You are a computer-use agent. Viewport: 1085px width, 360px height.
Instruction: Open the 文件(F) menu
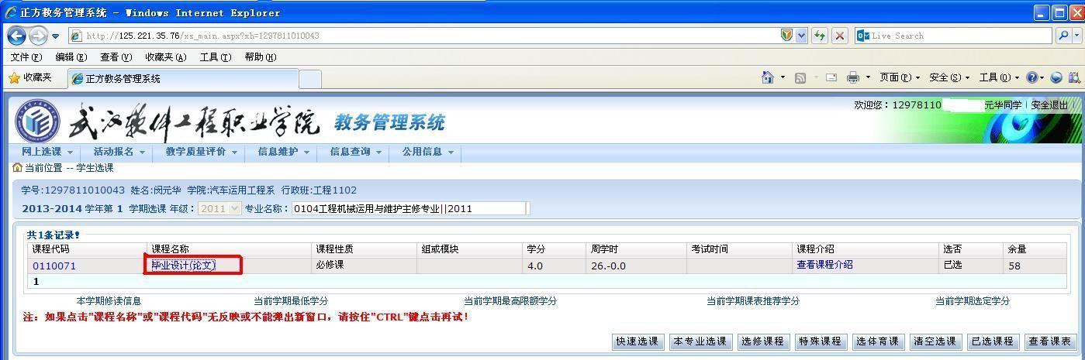click(26, 57)
